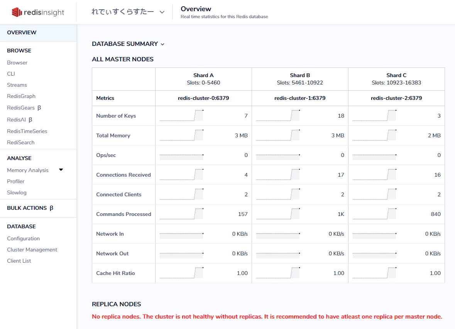The image size is (455, 329).
Task: Go to Cluster Management
Action: click(32, 250)
